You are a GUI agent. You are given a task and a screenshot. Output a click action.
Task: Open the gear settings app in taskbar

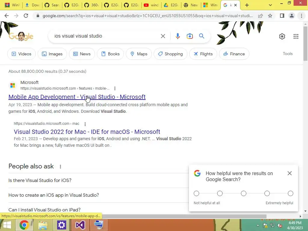(61, 225)
